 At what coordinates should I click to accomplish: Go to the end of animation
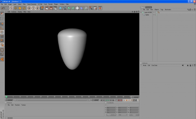[113, 100]
